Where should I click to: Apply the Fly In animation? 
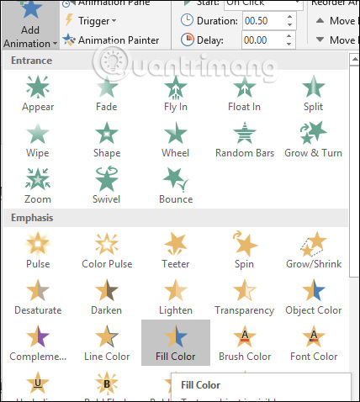(x=176, y=94)
